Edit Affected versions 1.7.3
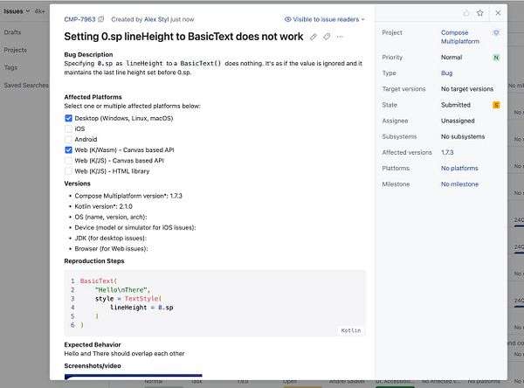Image resolution: width=524 pixels, height=388 pixels. click(447, 152)
